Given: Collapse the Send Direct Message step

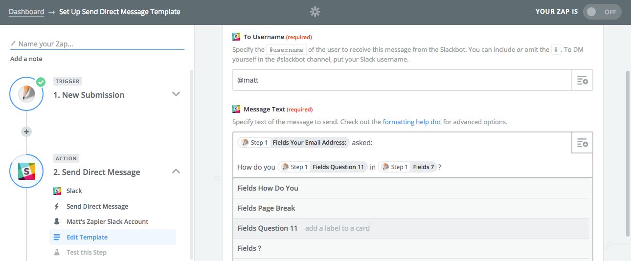Looking at the screenshot, I should 176,172.
